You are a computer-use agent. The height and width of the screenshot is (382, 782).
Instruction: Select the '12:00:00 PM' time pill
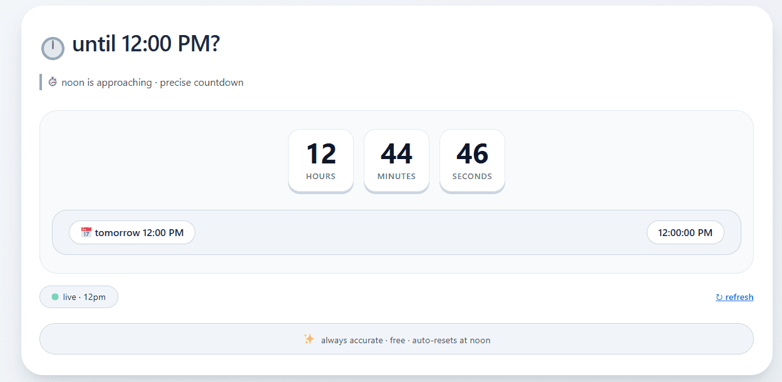(685, 232)
